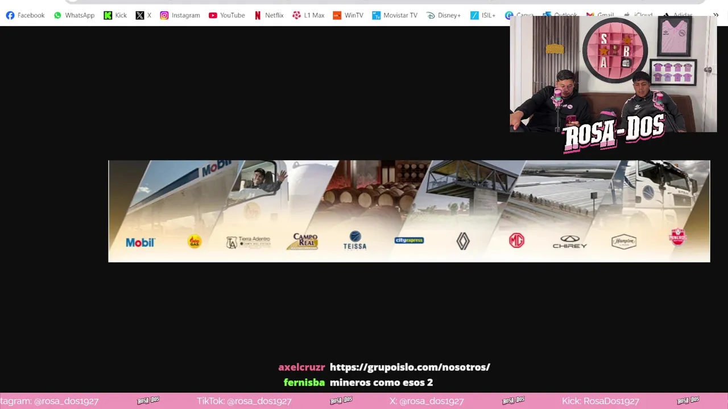Screen dimensions: 728x409
Task: Open the WinTV bookmark
Action: [x=348, y=15]
